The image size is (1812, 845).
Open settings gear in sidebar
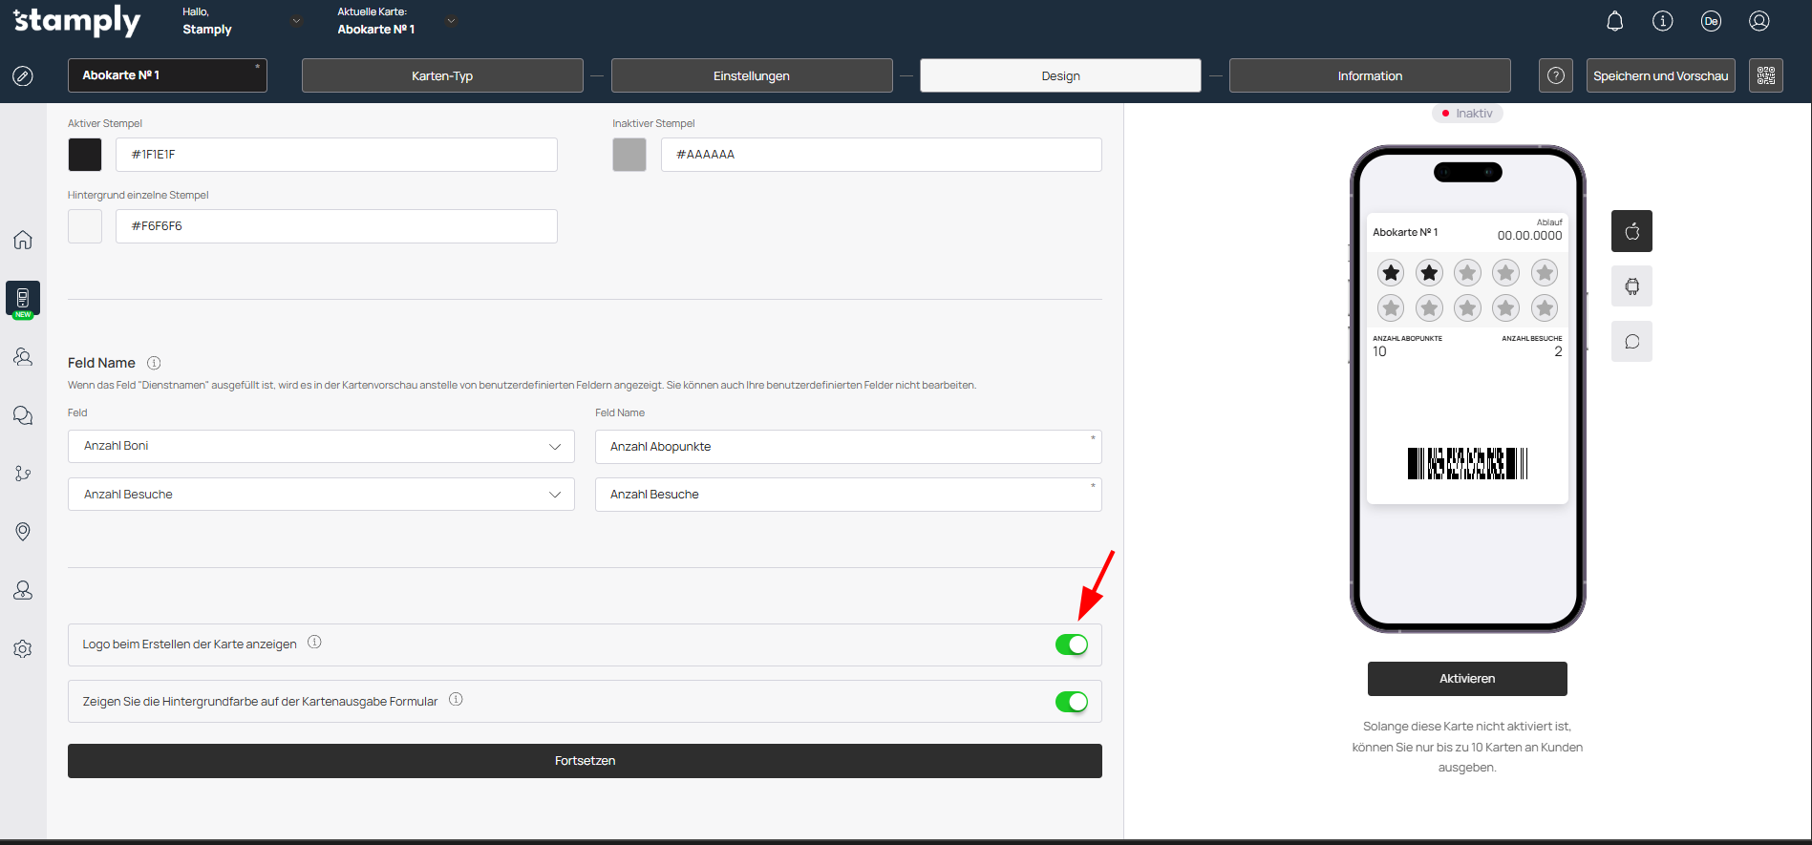[x=23, y=649]
